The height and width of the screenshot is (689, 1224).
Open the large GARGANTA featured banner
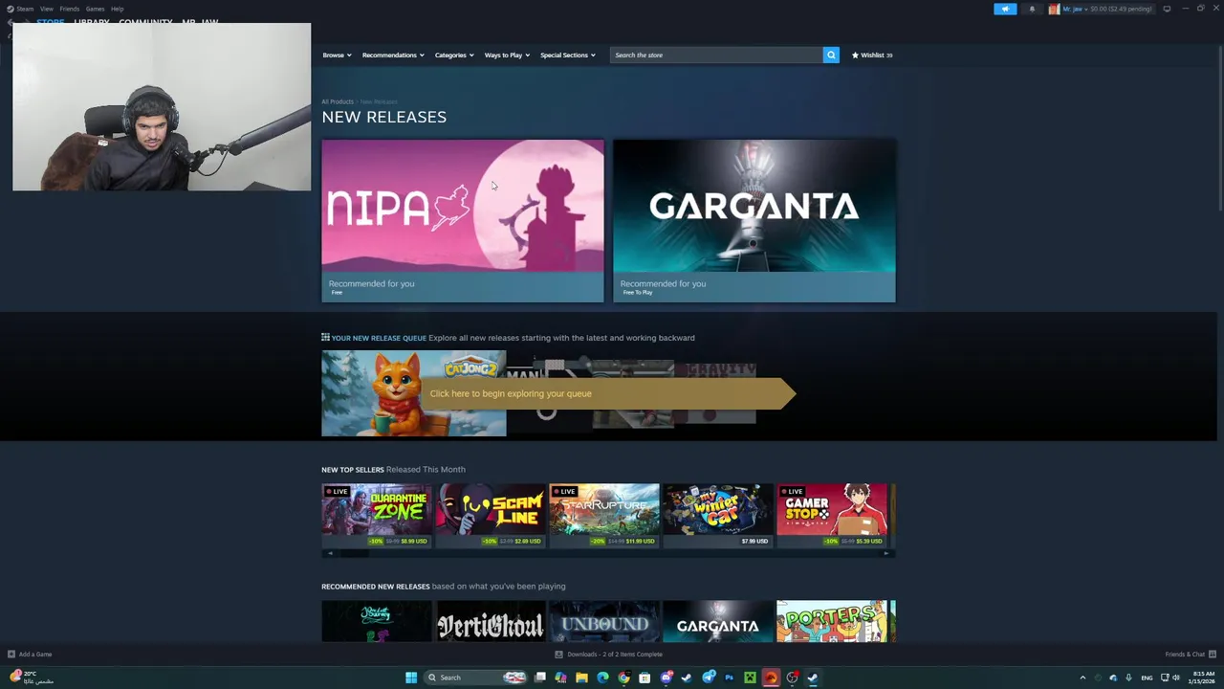point(754,221)
